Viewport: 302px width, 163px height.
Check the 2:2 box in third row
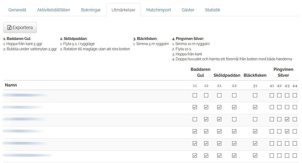click(234, 119)
